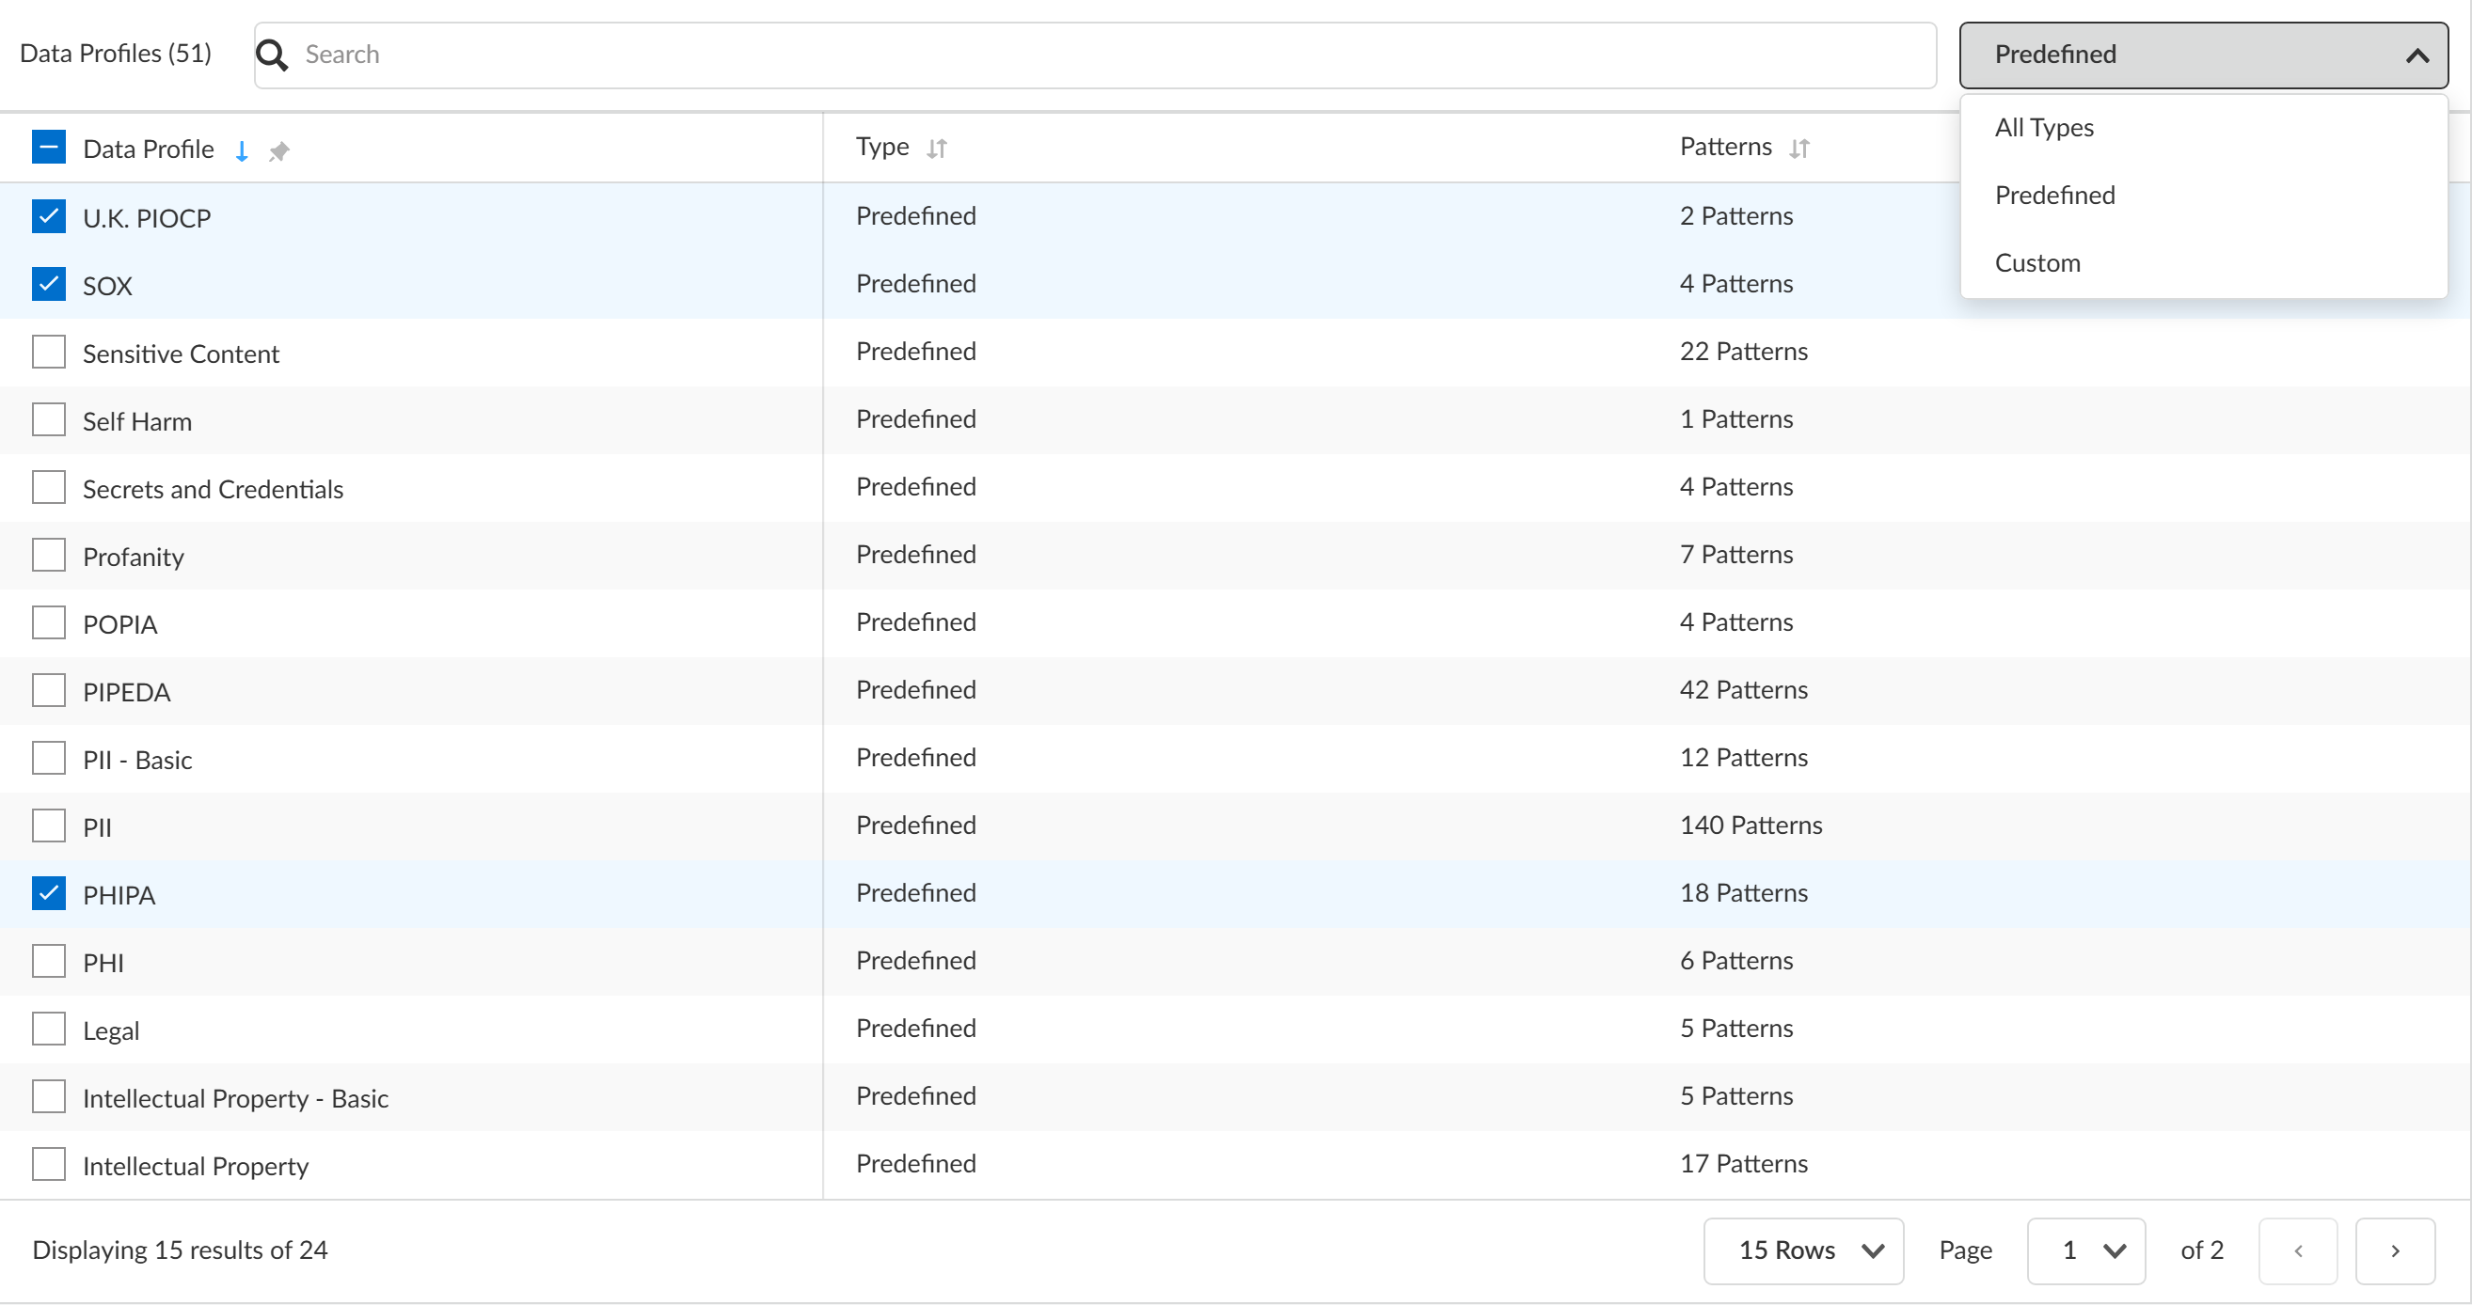Image resolution: width=2472 pixels, height=1305 pixels.
Task: Toggle the select-all header checkbox
Action: 49,148
